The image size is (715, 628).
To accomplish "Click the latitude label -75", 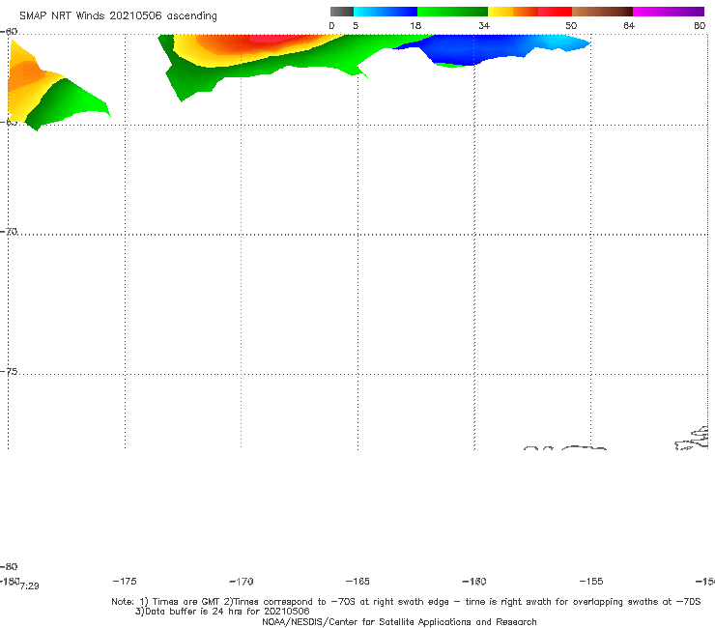I will [x=9, y=372].
